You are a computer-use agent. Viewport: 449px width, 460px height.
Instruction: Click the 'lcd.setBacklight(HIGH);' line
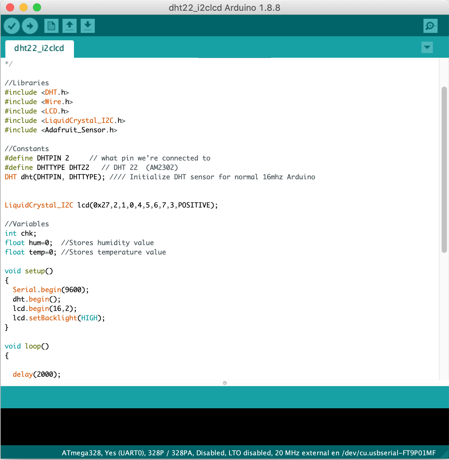tap(59, 318)
